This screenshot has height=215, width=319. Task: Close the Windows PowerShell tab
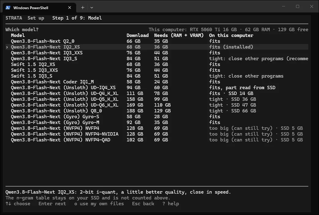pyautogui.click(x=69, y=8)
